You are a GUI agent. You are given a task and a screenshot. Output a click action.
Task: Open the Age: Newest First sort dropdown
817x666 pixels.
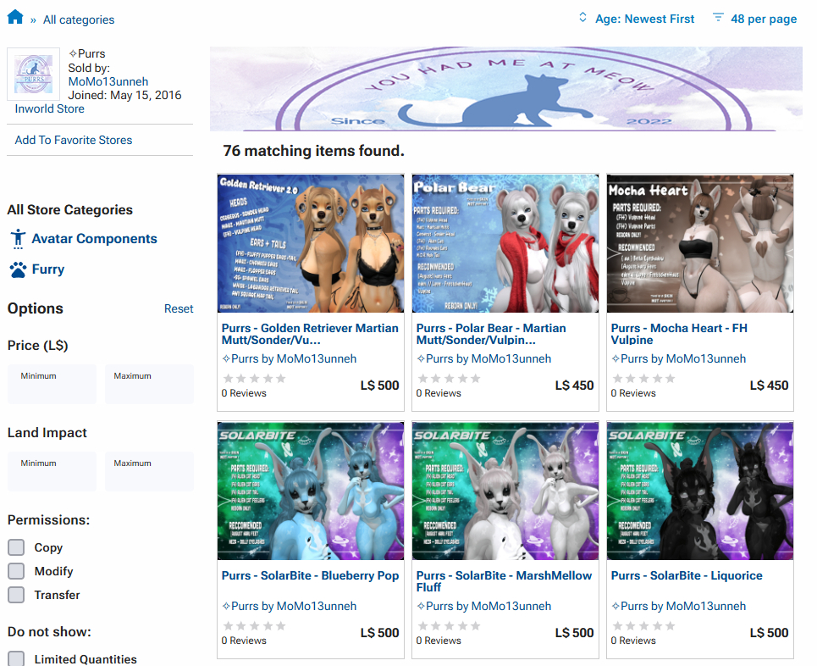point(644,19)
